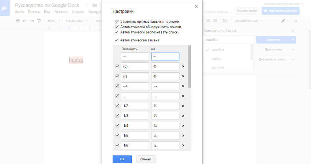
Task: Toggle the 1/4 replacement row checkbox
Action: (117, 126)
